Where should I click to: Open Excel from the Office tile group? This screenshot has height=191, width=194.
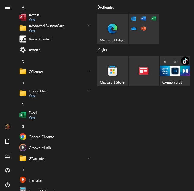coord(154,19)
